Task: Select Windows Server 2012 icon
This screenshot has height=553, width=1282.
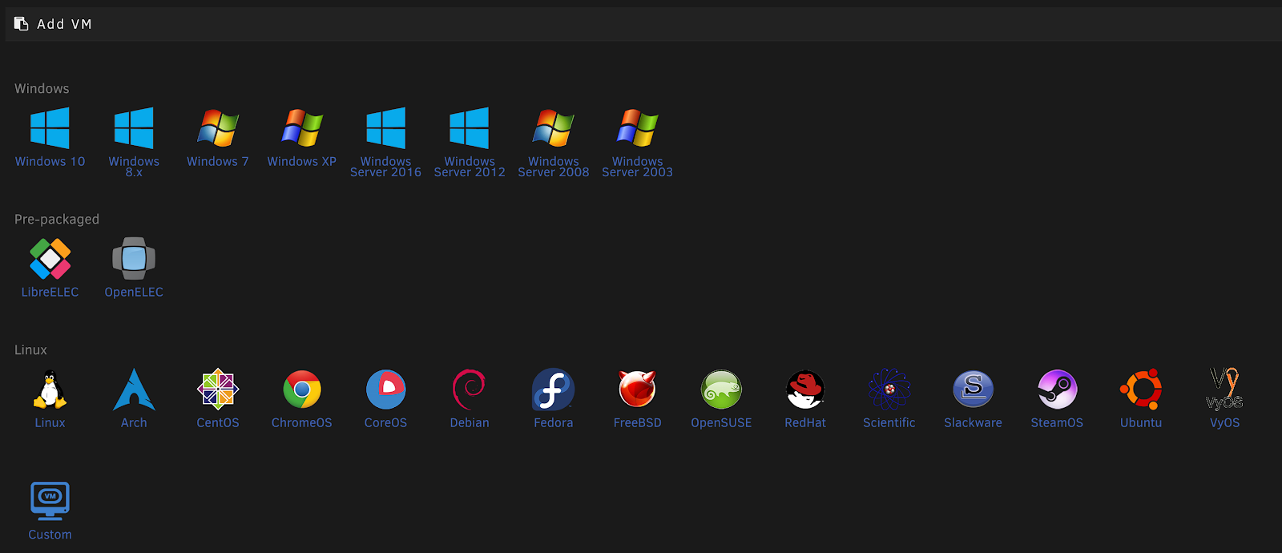Action: (470, 128)
